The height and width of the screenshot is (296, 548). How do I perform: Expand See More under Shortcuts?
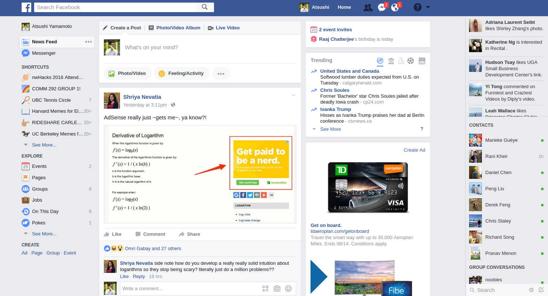tap(44, 145)
